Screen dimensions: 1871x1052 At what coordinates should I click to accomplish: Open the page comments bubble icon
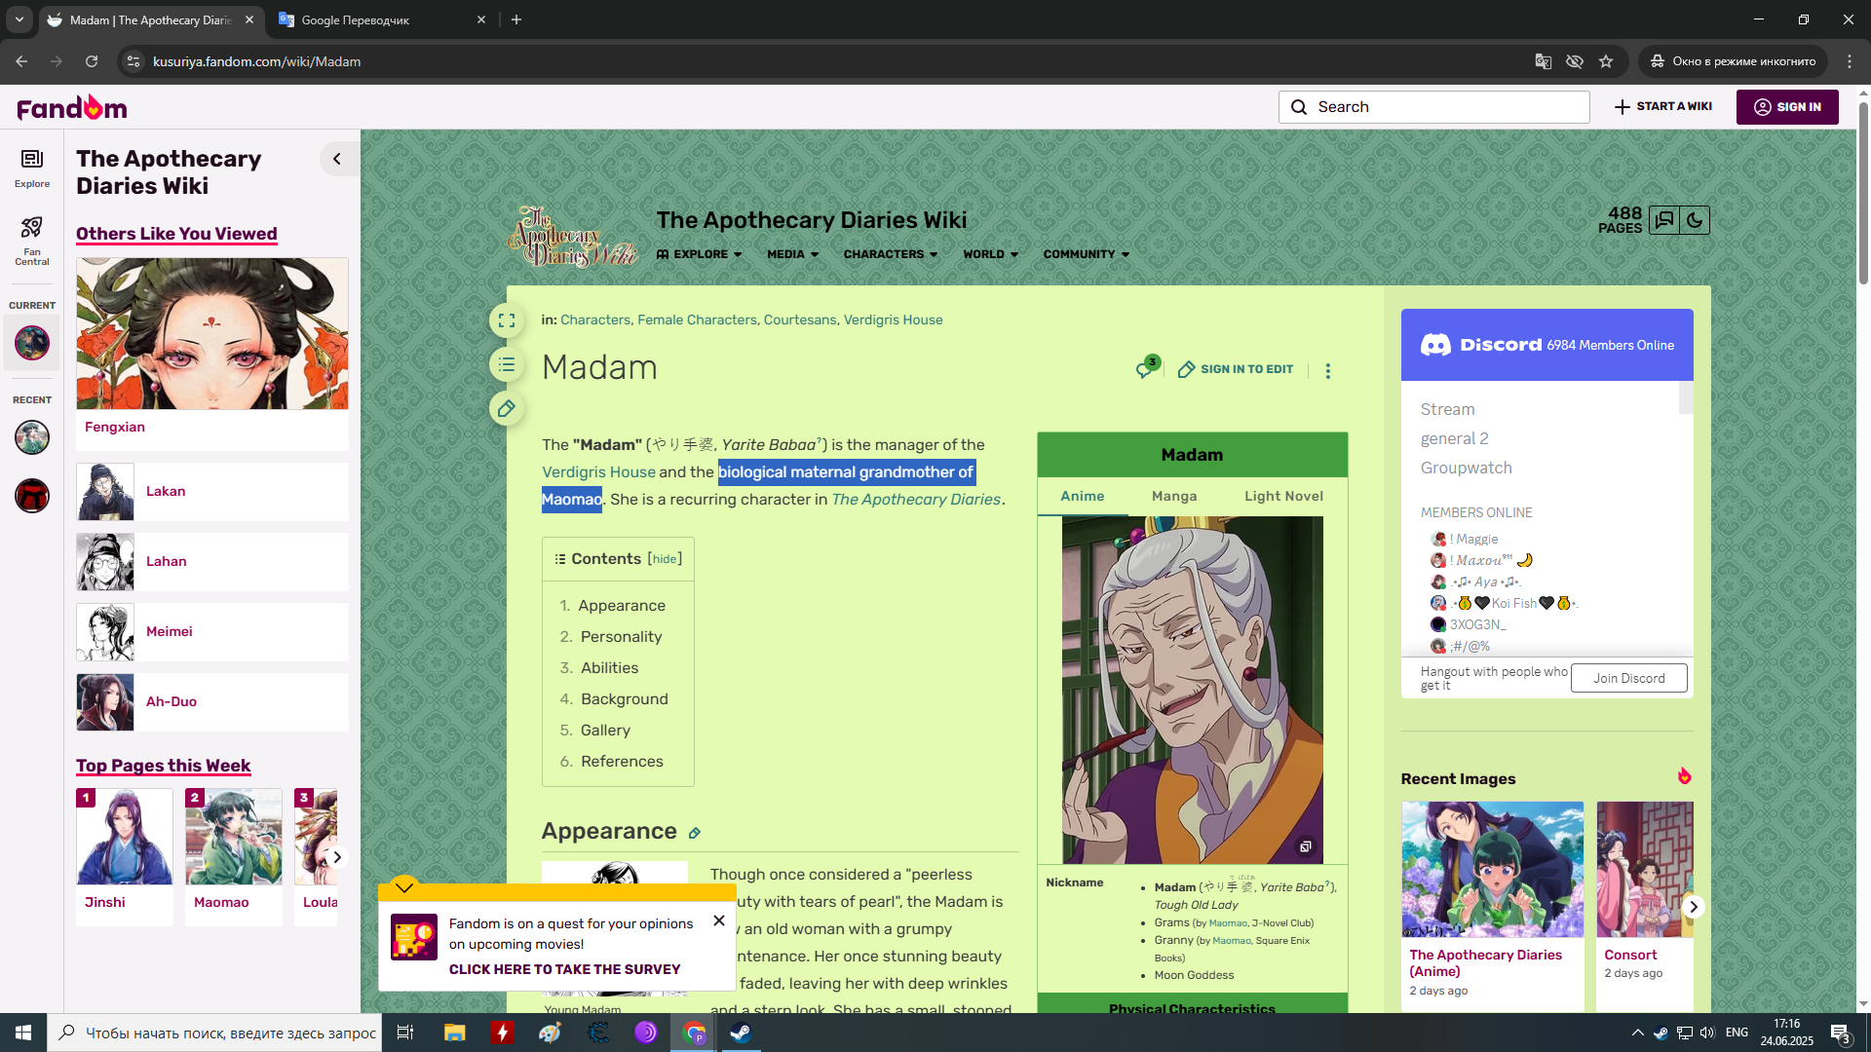coord(1147,368)
